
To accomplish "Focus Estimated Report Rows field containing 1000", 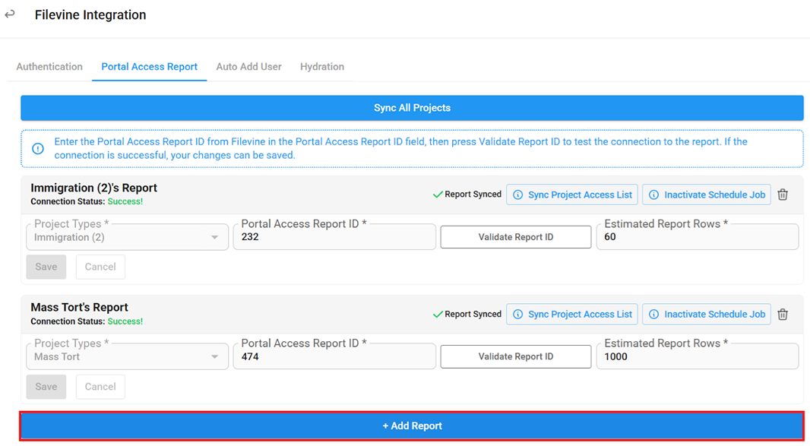I will [x=698, y=356].
